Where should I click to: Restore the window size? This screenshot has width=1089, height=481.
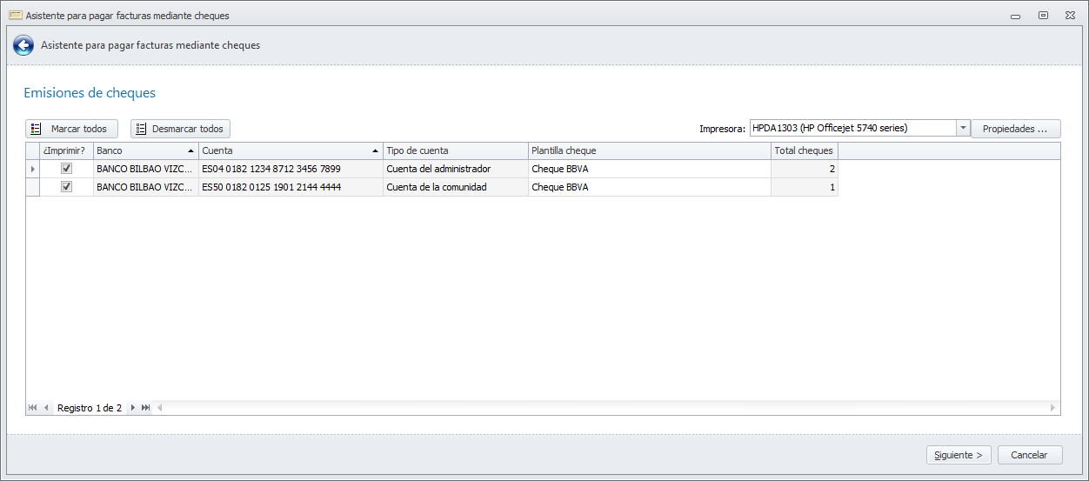point(1043,15)
